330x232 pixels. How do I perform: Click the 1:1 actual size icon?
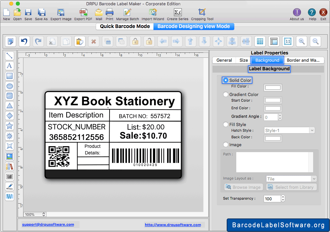pos(288,41)
